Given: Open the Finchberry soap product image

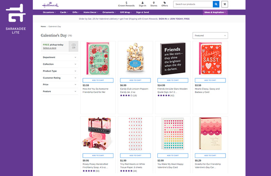Looking at the screenshot, I should (x=97, y=134).
